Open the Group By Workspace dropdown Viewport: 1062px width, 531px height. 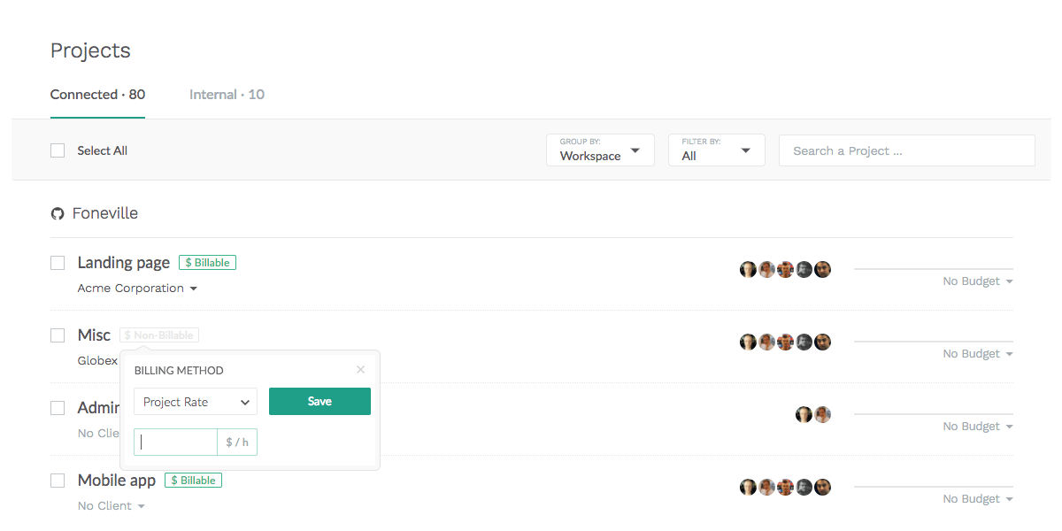pos(600,150)
